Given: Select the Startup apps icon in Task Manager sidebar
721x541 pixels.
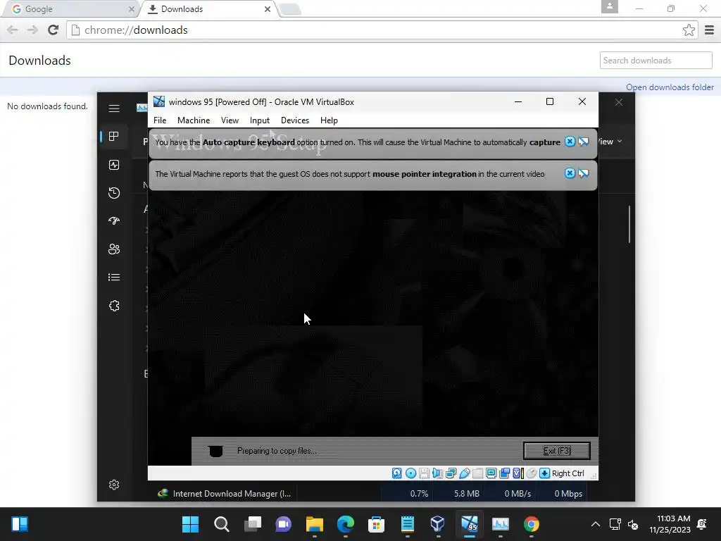Looking at the screenshot, I should [x=114, y=220].
